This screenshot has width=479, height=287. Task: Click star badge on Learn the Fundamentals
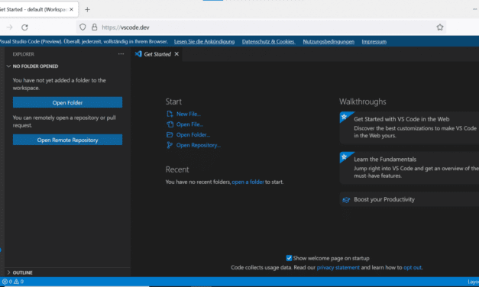coord(345,157)
